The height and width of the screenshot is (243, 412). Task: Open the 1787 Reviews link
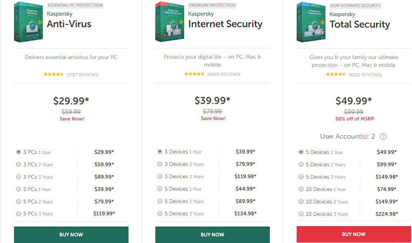pyautogui.click(x=82, y=75)
